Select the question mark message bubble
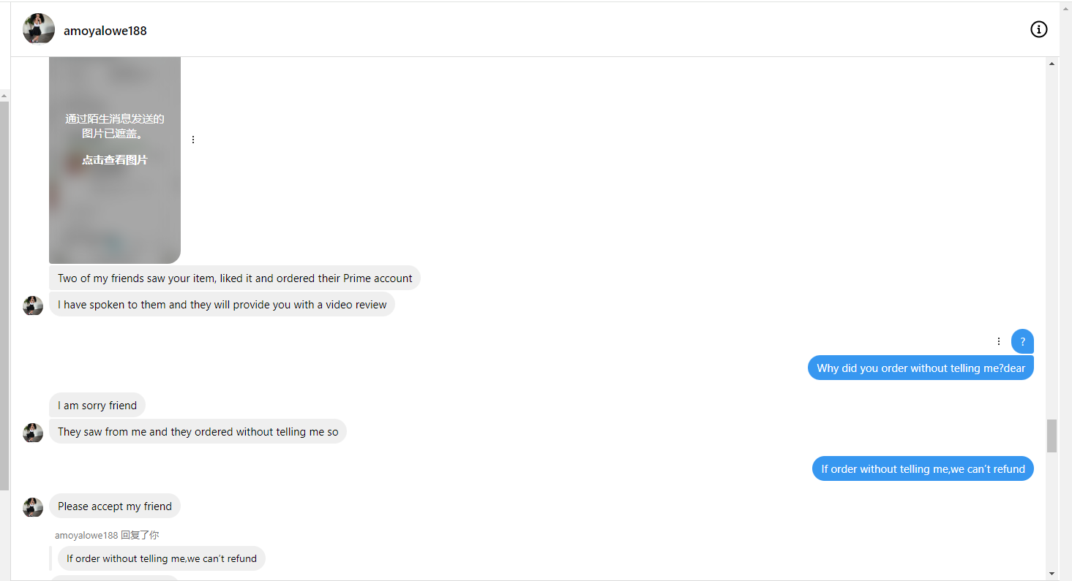1072x581 pixels. pyautogui.click(x=1022, y=341)
